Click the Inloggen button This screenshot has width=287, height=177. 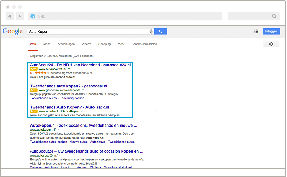[x=271, y=31]
